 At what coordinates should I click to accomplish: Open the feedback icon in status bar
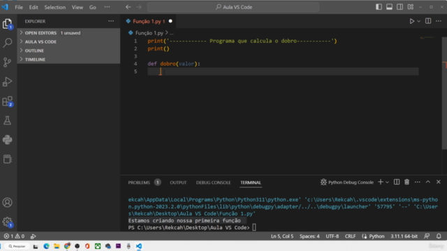(x=427, y=236)
